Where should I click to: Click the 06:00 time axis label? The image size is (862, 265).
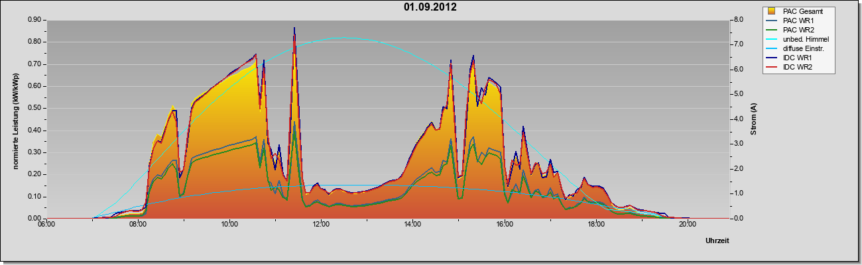pos(46,225)
